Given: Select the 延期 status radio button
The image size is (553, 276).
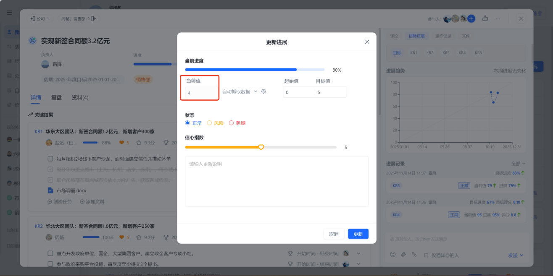Looking at the screenshot, I should [231, 123].
